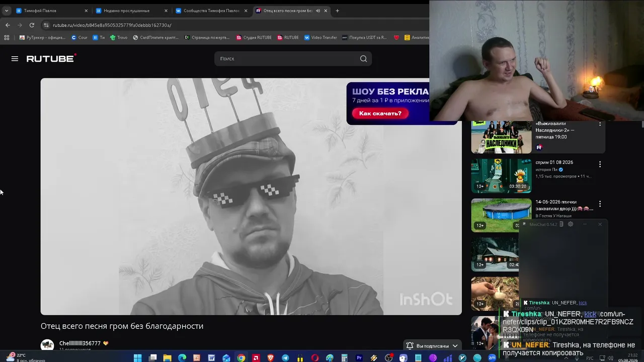This screenshot has width=644, height=362.
Task: Open MiniChat settings gear
Action: tap(571, 224)
